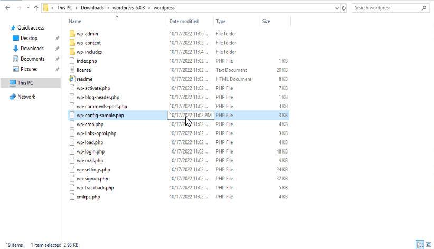Select the wp-includes folder icon
The height and width of the screenshot is (249, 434).
[x=72, y=52]
